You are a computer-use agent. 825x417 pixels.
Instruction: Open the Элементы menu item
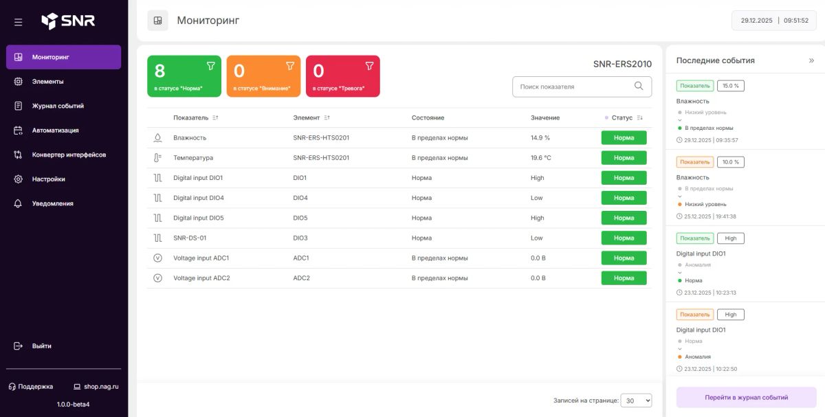pyautogui.click(x=63, y=81)
